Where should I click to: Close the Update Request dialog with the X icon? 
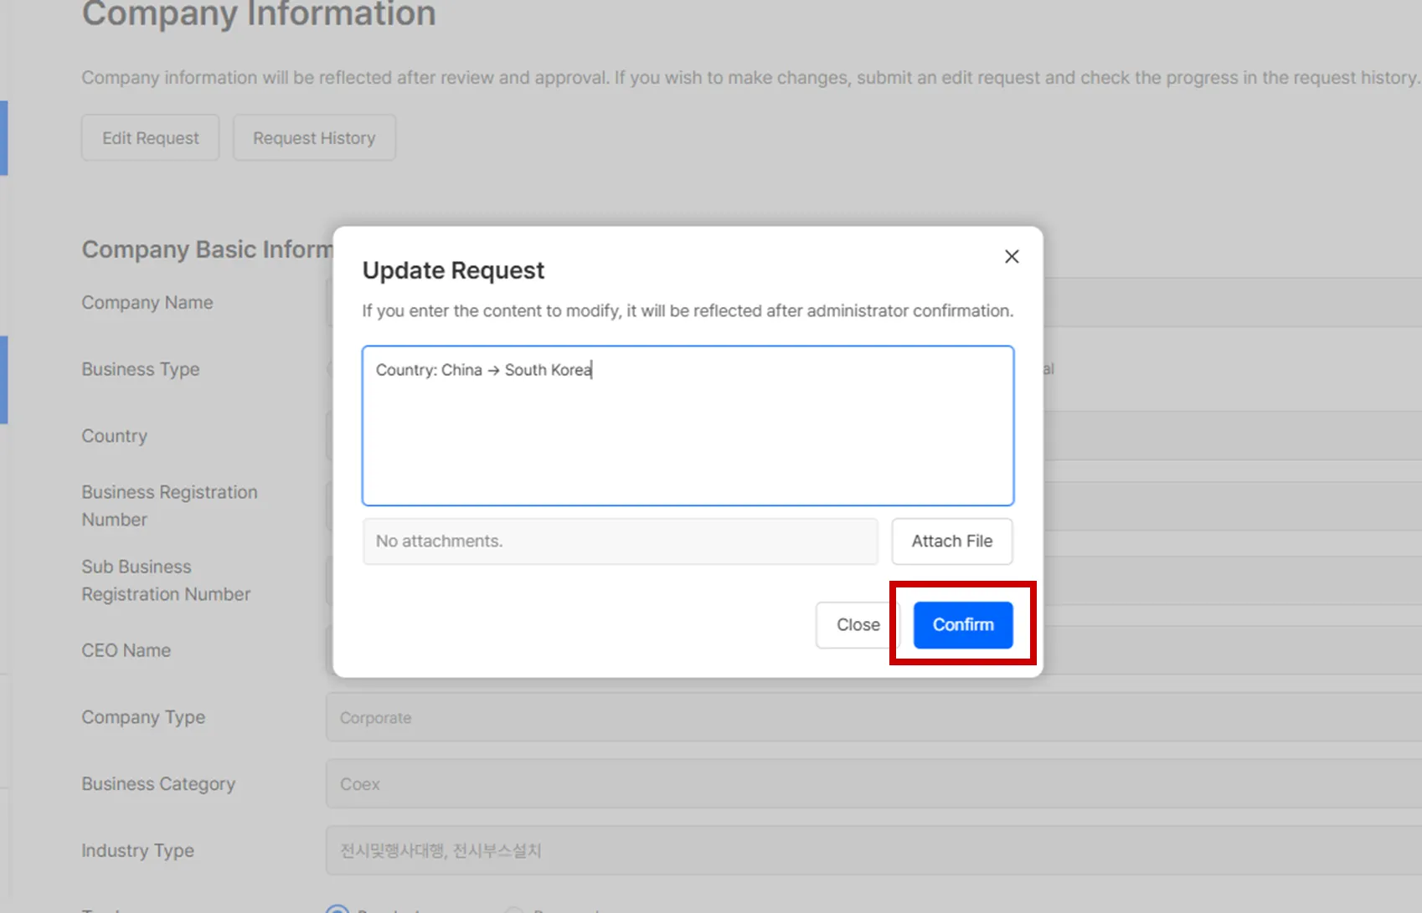point(1012,257)
